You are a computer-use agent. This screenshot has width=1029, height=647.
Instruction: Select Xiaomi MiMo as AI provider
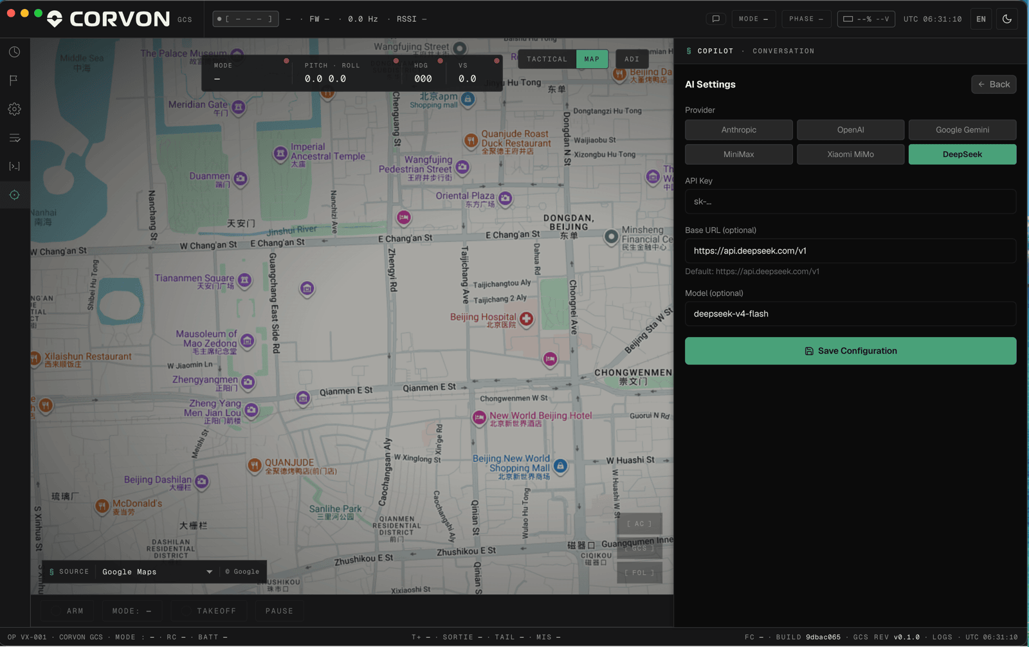tap(850, 154)
